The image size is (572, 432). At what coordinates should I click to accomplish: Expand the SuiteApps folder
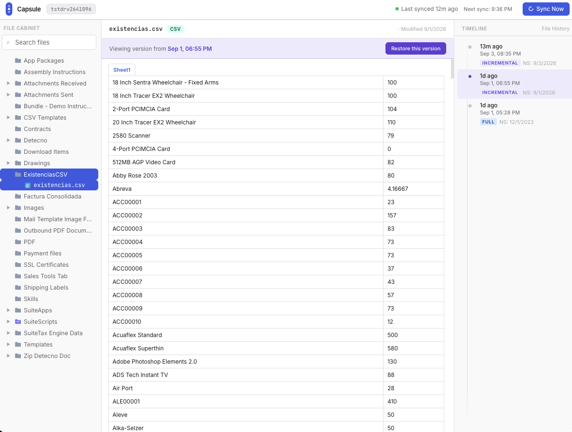point(9,310)
